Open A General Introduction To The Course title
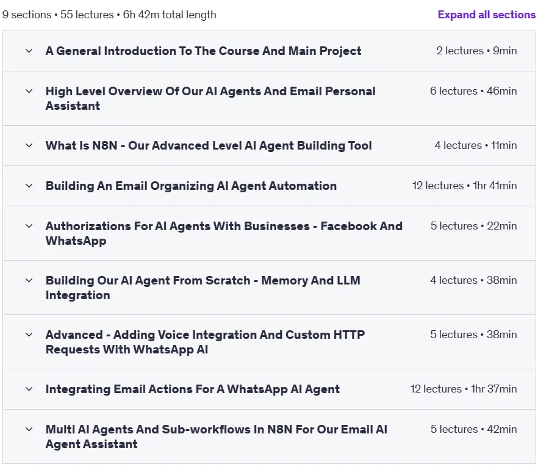538x467 pixels. point(203,51)
